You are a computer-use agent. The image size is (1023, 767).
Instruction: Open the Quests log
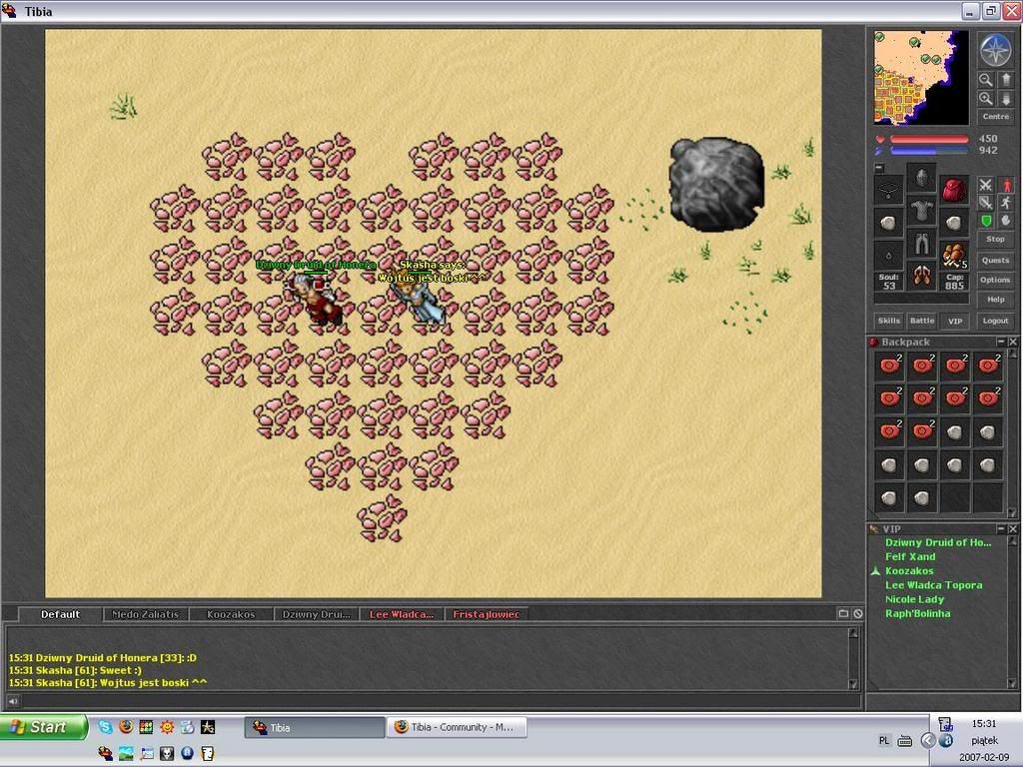point(996,261)
